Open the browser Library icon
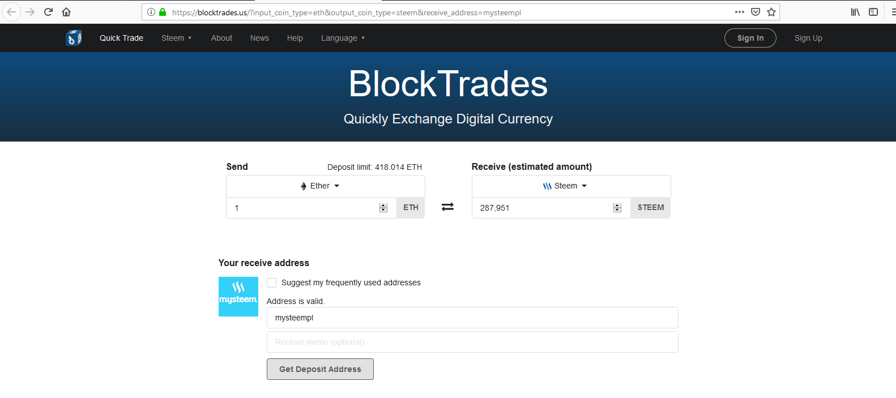The image size is (896, 398). click(x=855, y=12)
